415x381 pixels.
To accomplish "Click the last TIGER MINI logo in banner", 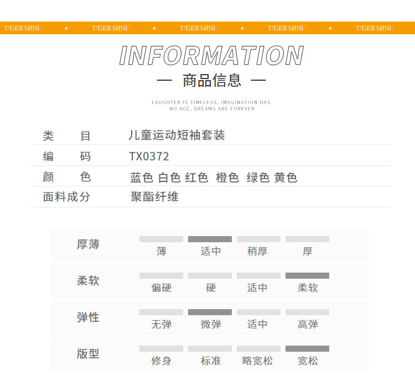I will point(375,28).
